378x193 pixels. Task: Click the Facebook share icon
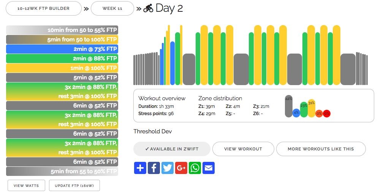[154, 168]
